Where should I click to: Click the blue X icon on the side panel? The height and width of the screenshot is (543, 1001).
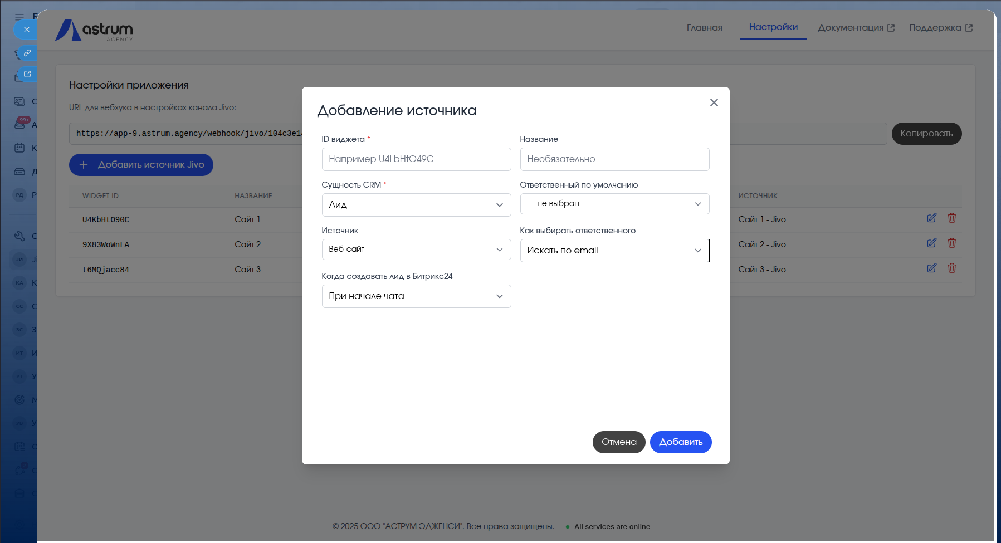point(26,30)
